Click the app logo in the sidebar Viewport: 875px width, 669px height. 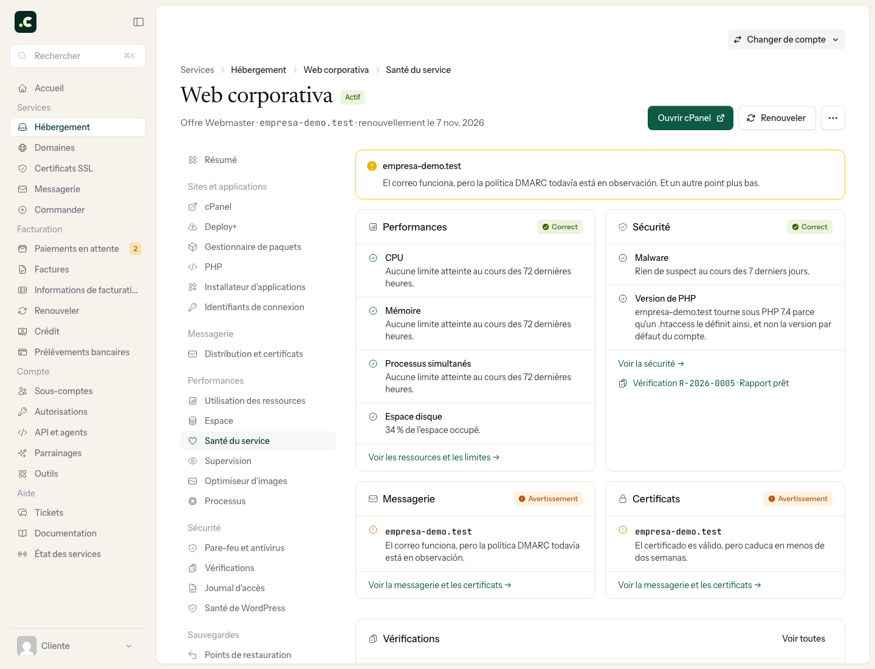[x=26, y=22]
